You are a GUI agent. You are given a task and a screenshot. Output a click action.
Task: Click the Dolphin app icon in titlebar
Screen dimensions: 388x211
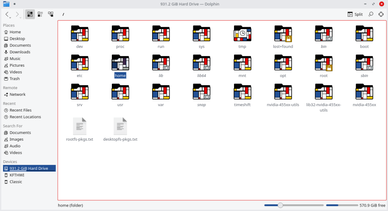(x=6, y=4)
